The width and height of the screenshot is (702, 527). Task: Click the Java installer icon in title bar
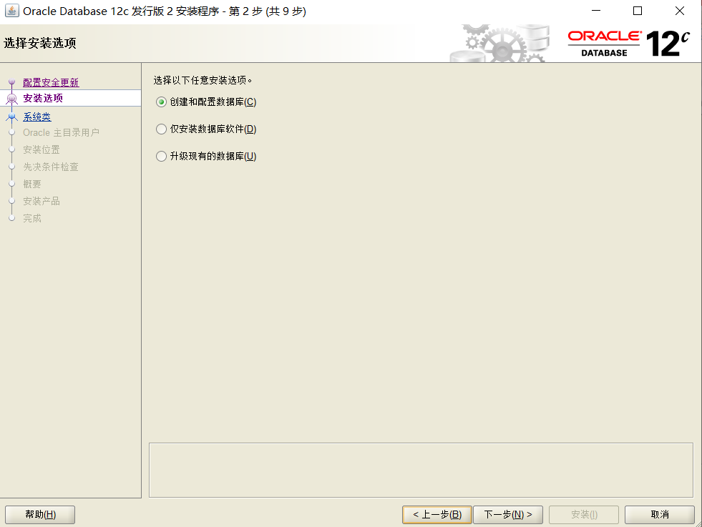pos(11,11)
